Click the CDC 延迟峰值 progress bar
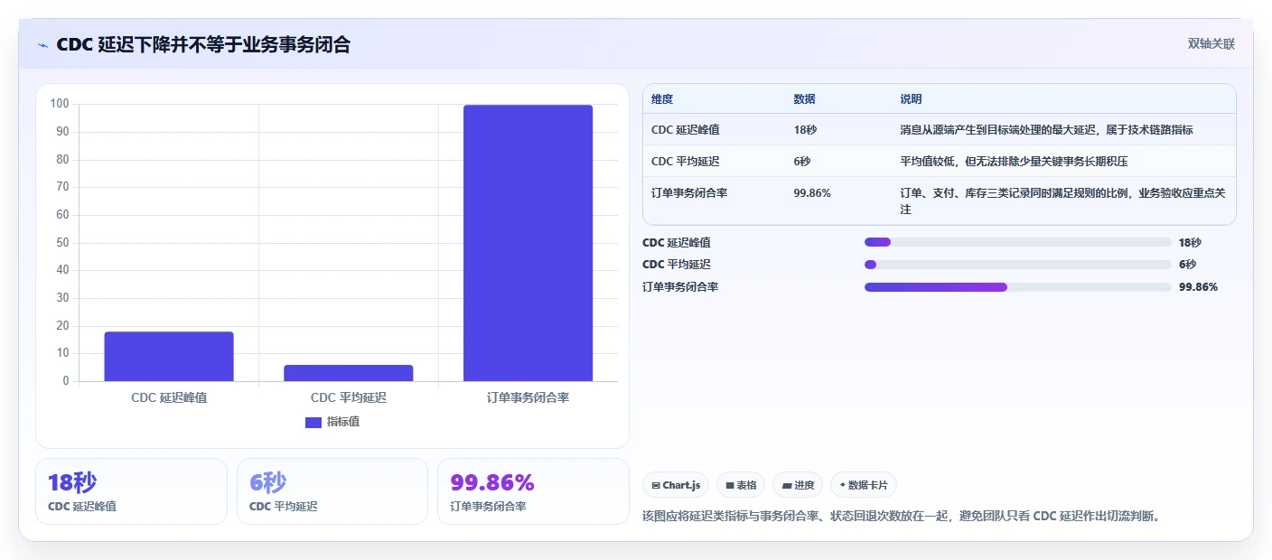Screen dimensions: 1272x560 pyautogui.click(x=1017, y=242)
